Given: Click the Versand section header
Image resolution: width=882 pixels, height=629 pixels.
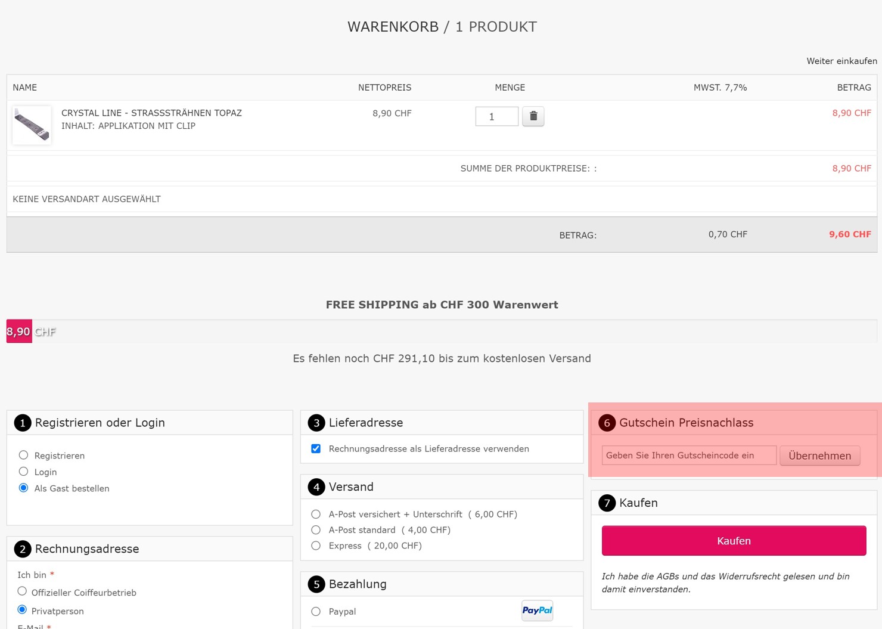Looking at the screenshot, I should pos(442,487).
